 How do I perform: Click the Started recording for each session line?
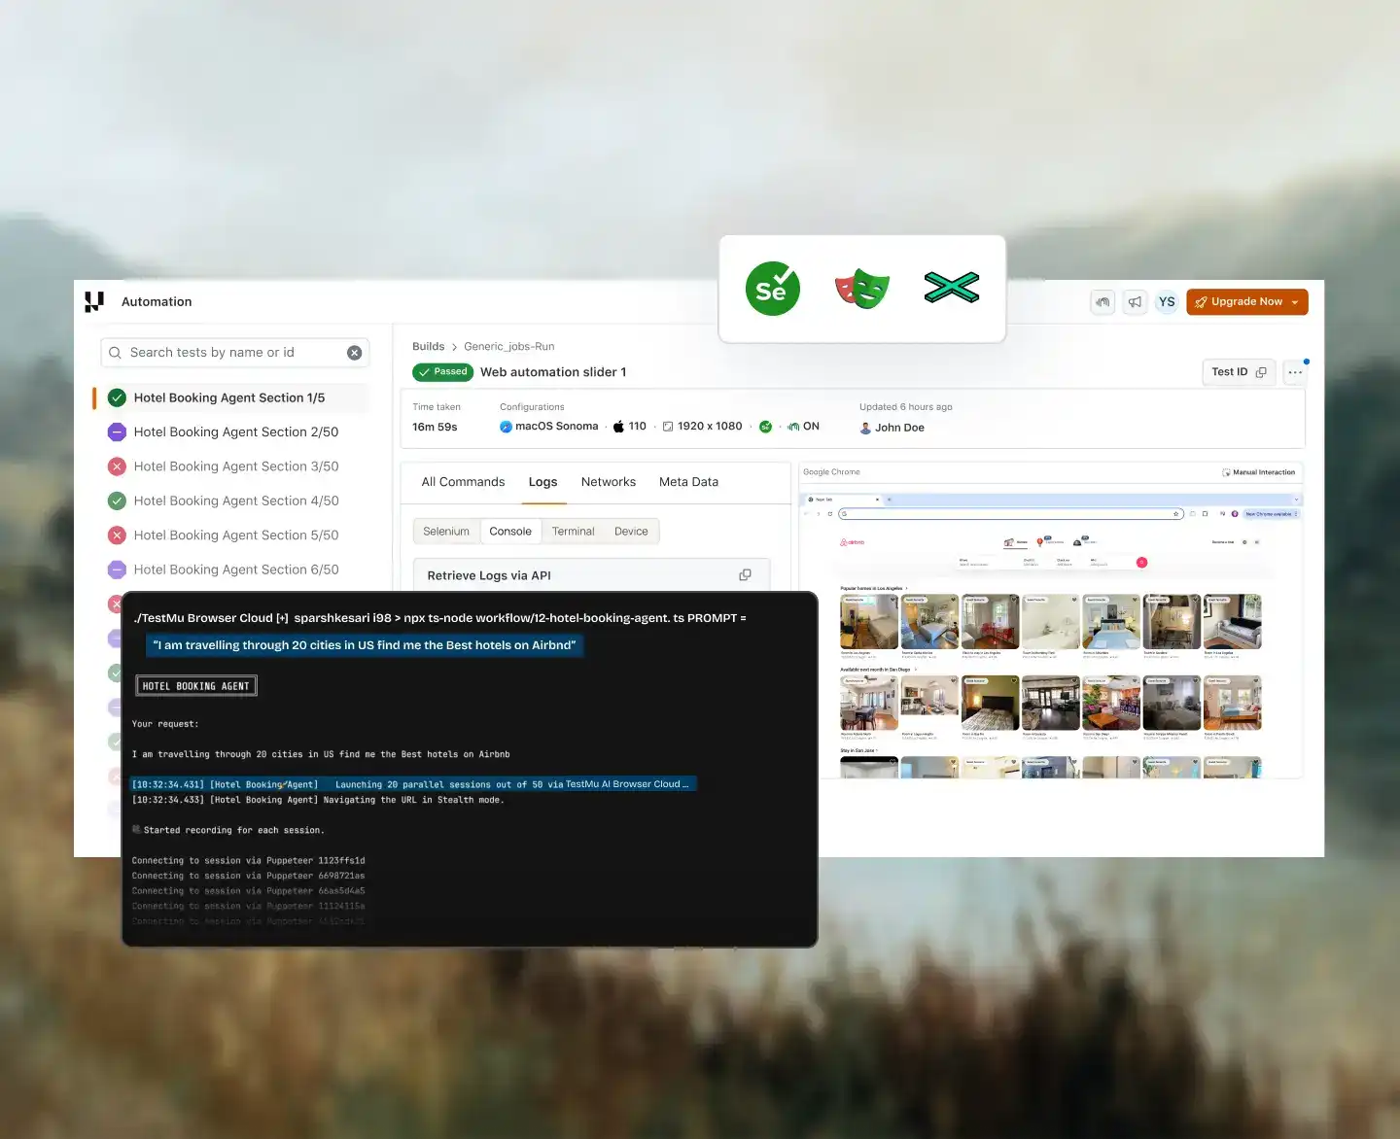click(228, 830)
